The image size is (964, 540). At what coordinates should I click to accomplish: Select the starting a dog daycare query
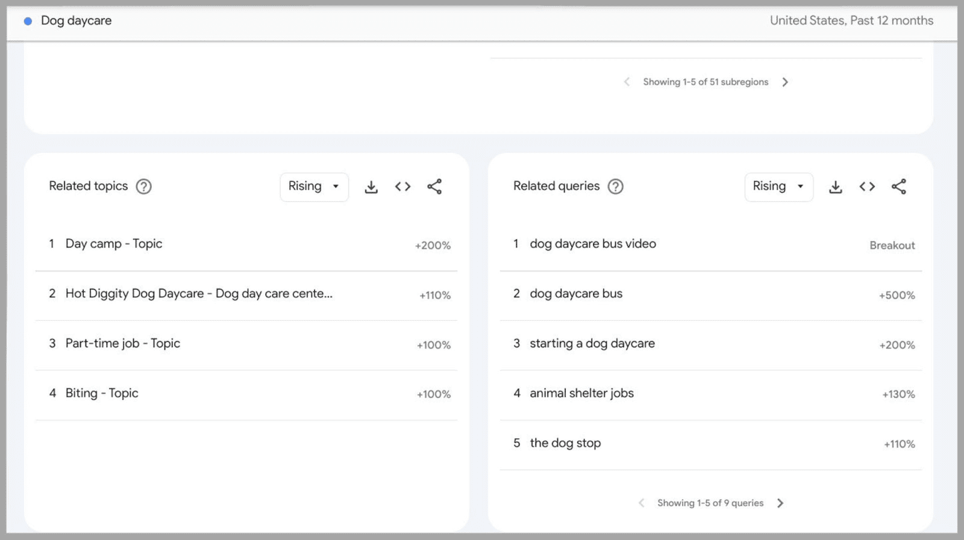point(592,344)
